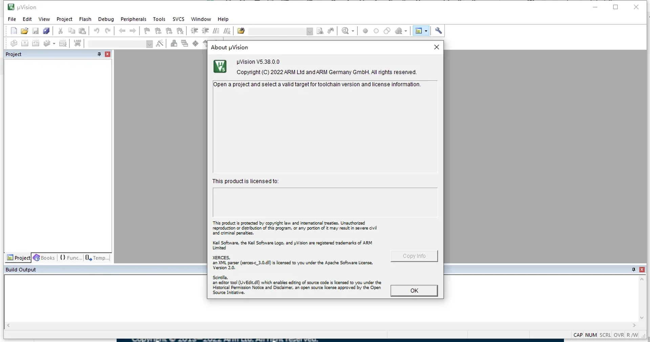Click the green Pack Installer diamond icon
This screenshot has width=650, height=342.
[195, 43]
